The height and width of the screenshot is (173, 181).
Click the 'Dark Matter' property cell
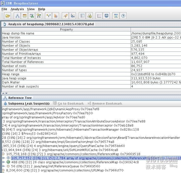click(66, 82)
